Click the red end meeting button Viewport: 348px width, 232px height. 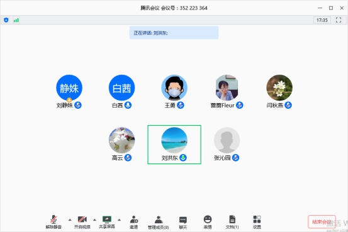[322, 221]
